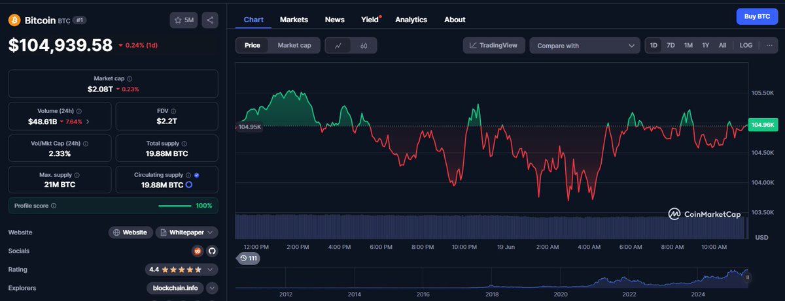Open the Analytics tab
The height and width of the screenshot is (301, 785).
pos(411,20)
